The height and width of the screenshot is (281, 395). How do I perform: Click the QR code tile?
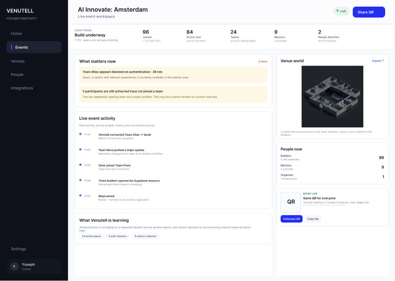tap(291, 202)
